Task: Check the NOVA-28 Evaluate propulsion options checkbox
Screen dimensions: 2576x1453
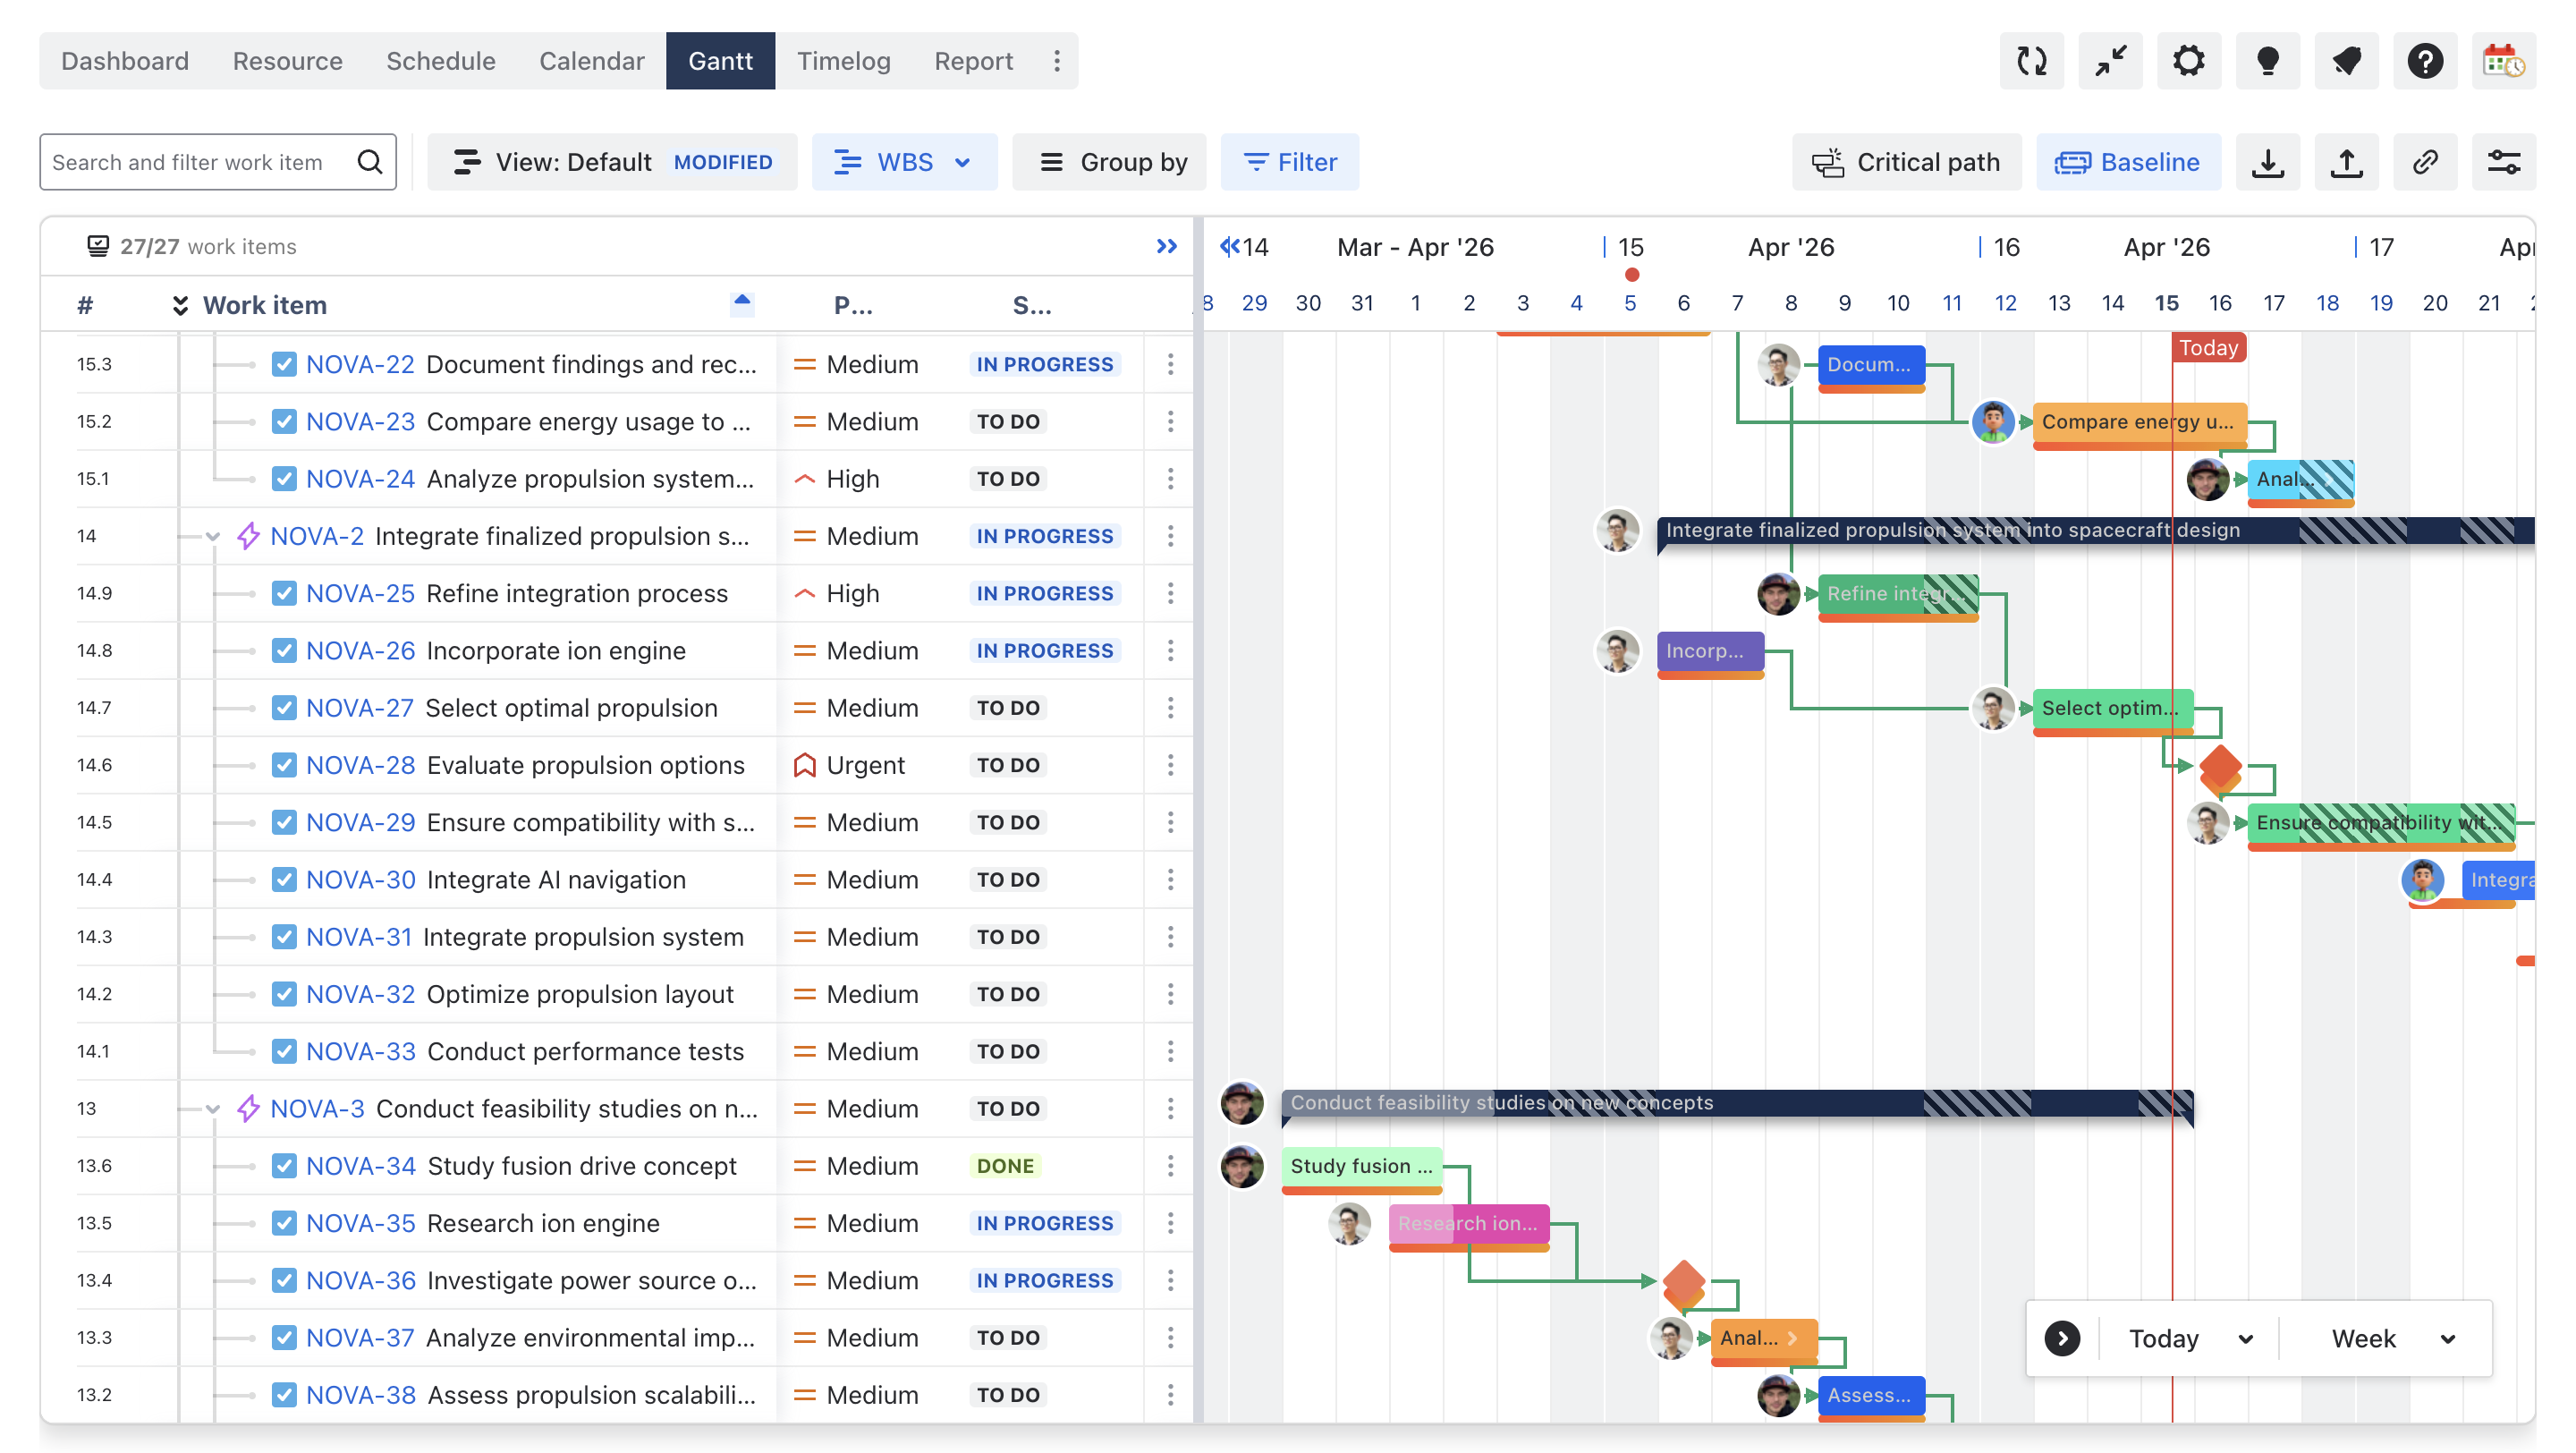Action: (285, 765)
